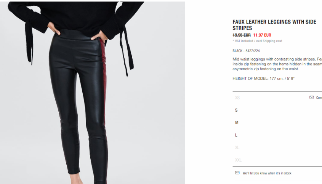Click the VAT included shipping cost note

click(258, 41)
